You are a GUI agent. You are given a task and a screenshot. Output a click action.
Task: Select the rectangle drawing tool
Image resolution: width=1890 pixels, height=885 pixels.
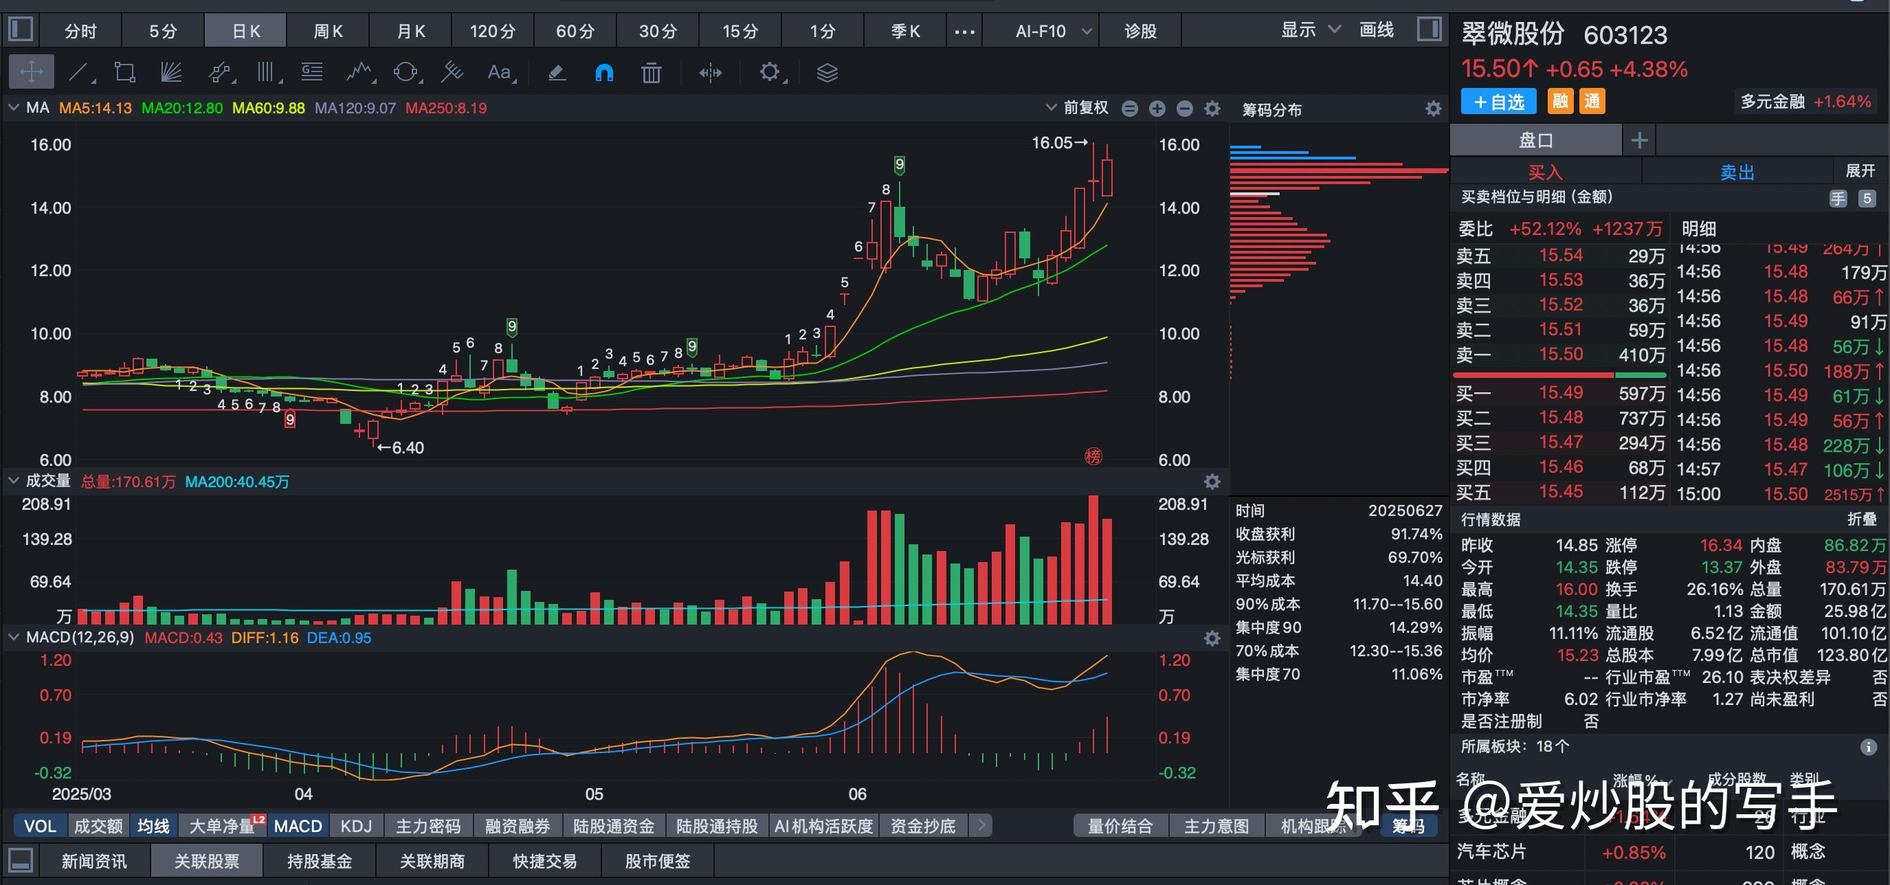tap(124, 72)
